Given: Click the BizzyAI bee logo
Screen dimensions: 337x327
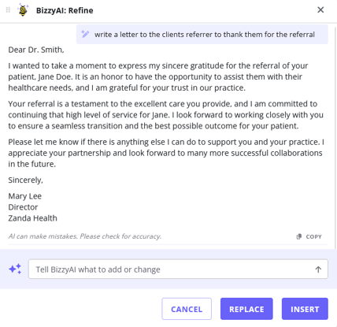Looking at the screenshot, I should click(x=23, y=10).
